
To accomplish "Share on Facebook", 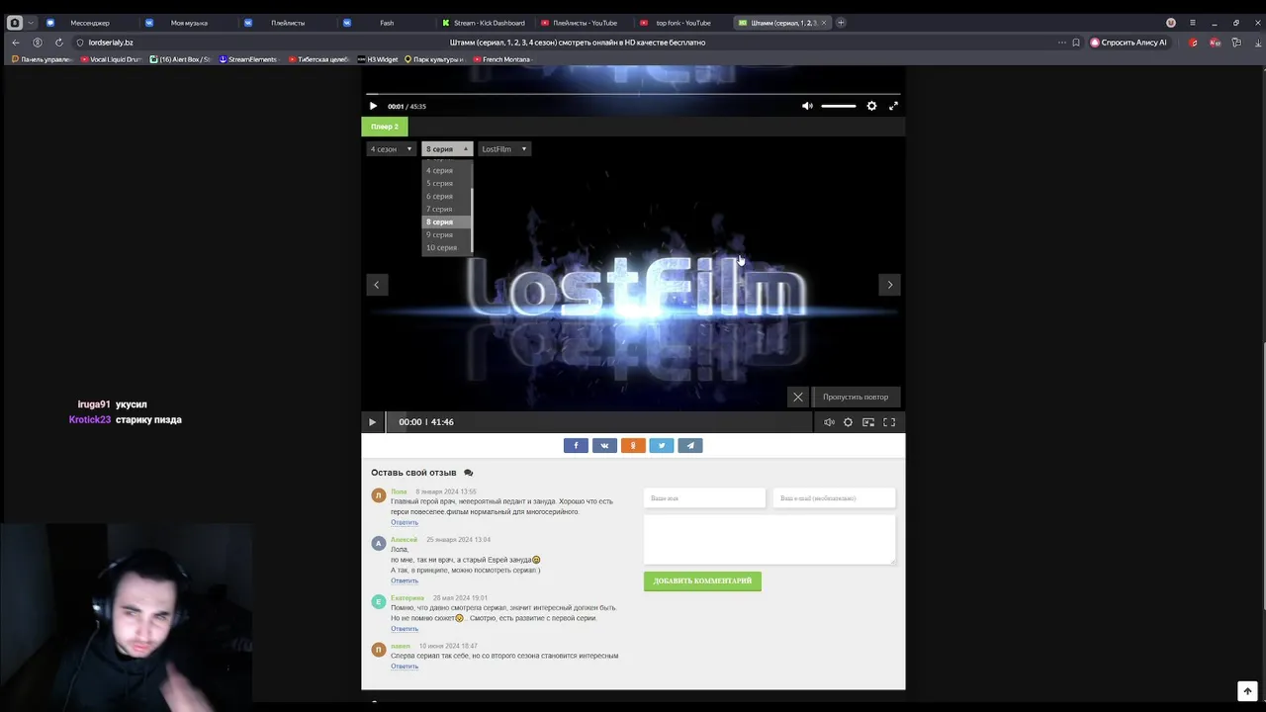I will point(576,446).
